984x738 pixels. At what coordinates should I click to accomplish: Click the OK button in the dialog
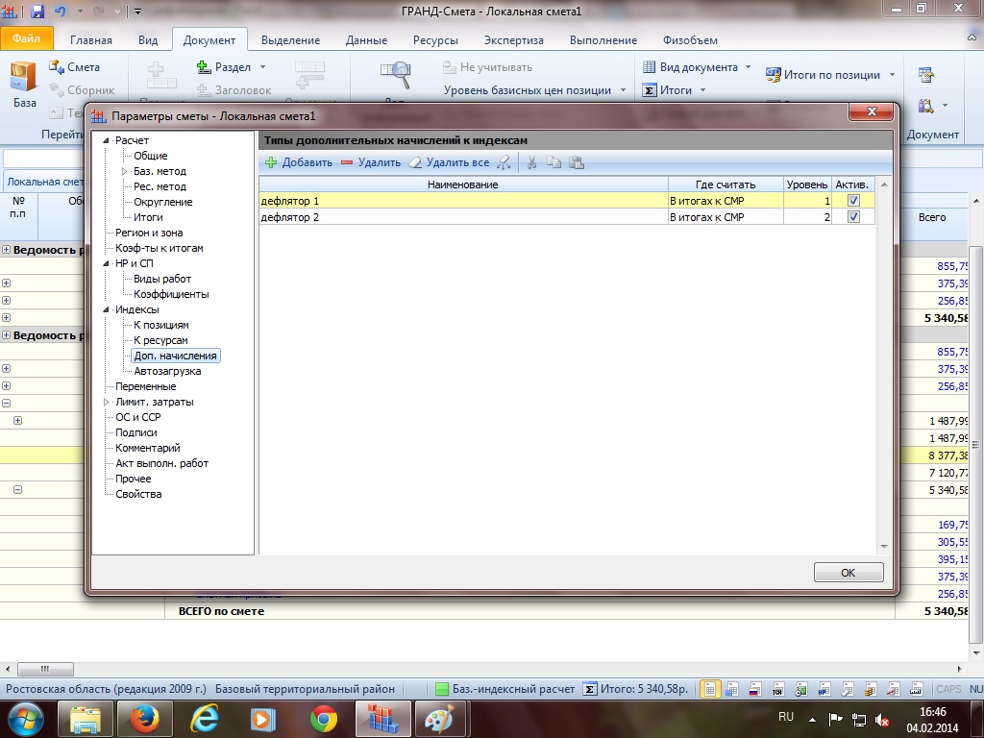pos(849,573)
